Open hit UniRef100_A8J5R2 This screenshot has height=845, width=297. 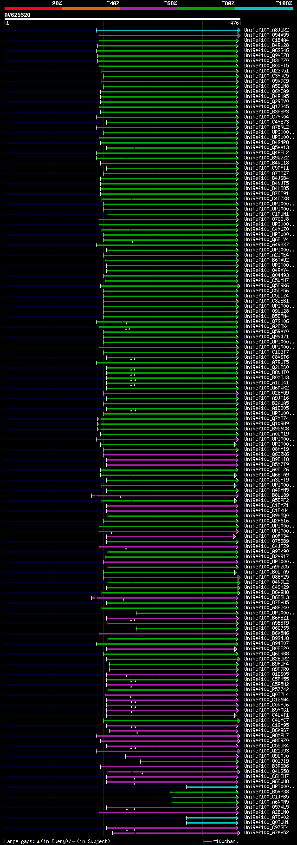pos(266,30)
